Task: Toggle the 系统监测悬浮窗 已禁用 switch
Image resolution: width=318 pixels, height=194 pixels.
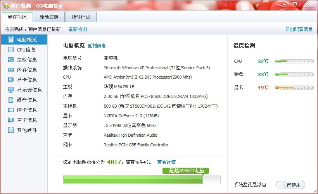Action: click(x=290, y=185)
